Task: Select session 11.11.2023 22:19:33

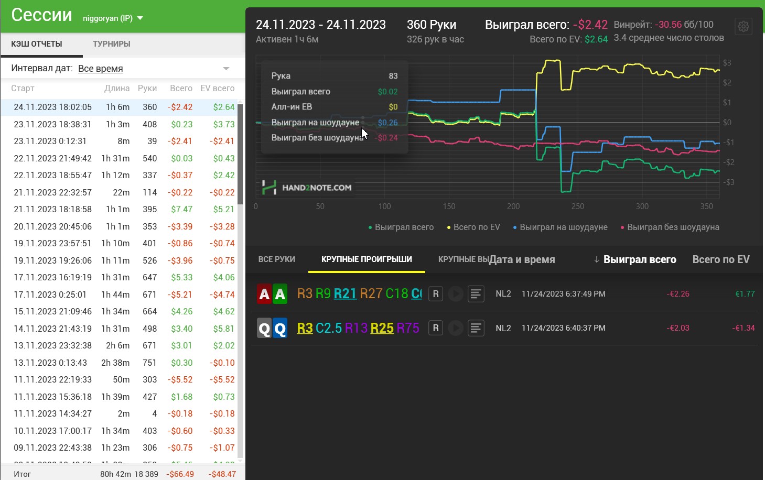Action: (x=120, y=379)
